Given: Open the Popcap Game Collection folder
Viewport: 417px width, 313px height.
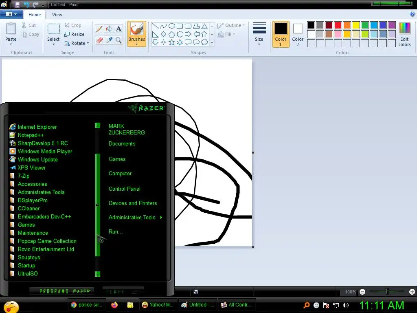Looking at the screenshot, I should click(x=43, y=241).
